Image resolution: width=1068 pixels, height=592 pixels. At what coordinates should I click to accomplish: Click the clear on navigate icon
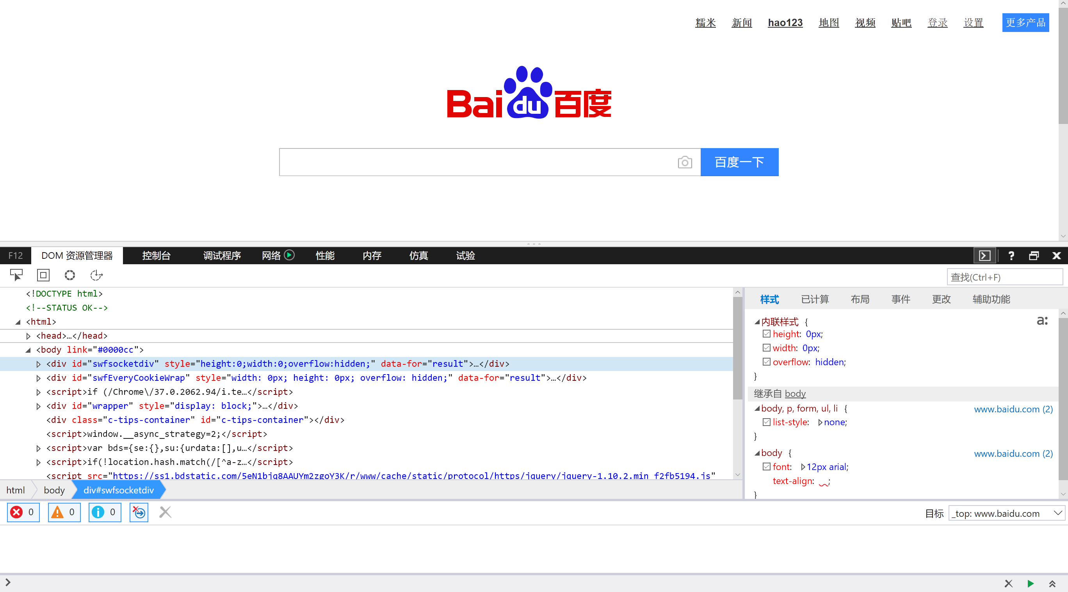pos(139,512)
